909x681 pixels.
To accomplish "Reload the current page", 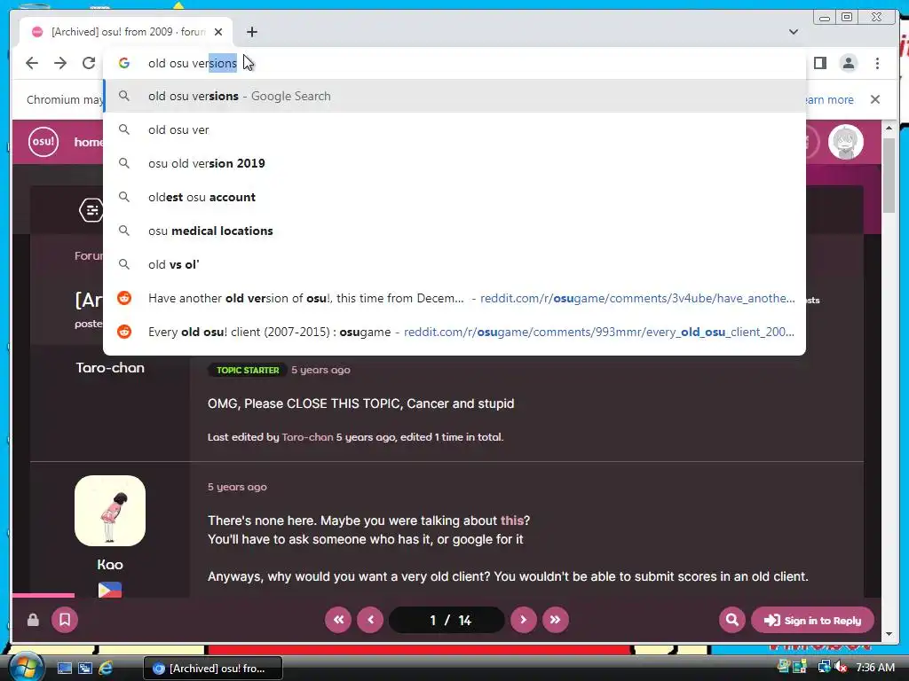I will pyautogui.click(x=89, y=63).
